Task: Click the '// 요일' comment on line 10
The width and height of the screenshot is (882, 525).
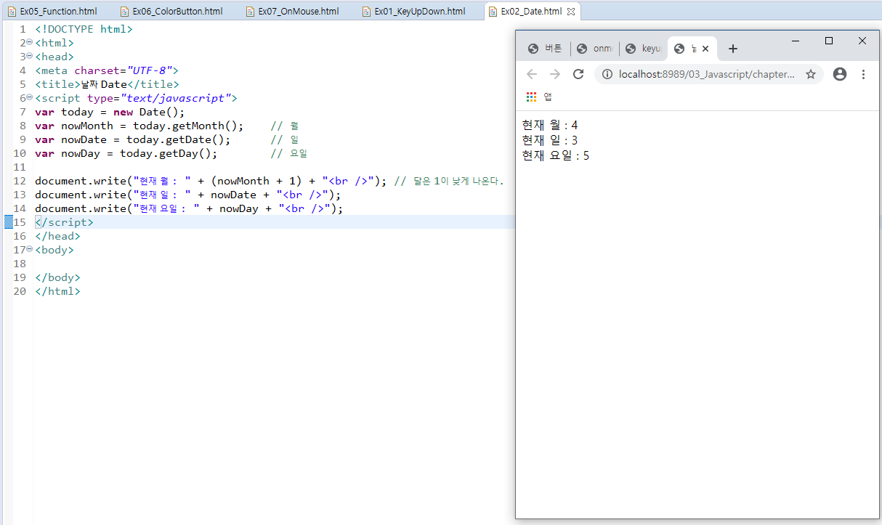Action: [x=289, y=153]
